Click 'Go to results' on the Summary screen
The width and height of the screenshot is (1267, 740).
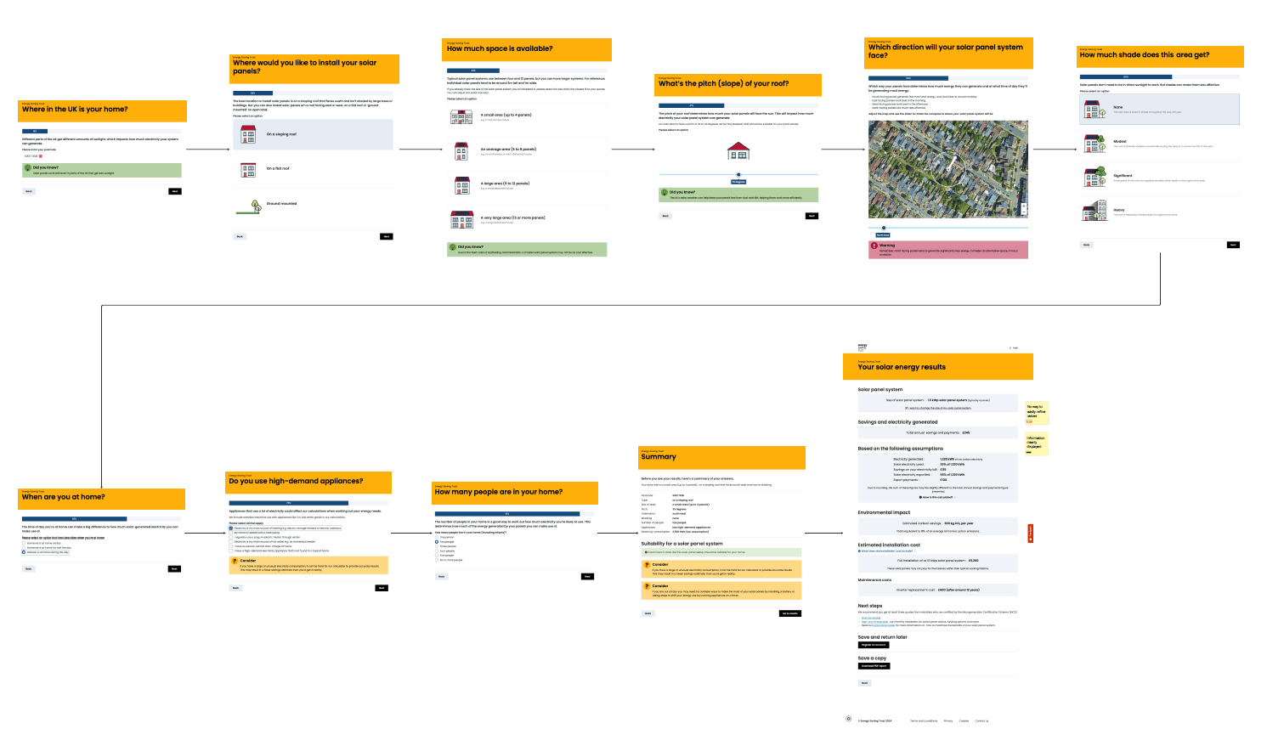790,613
